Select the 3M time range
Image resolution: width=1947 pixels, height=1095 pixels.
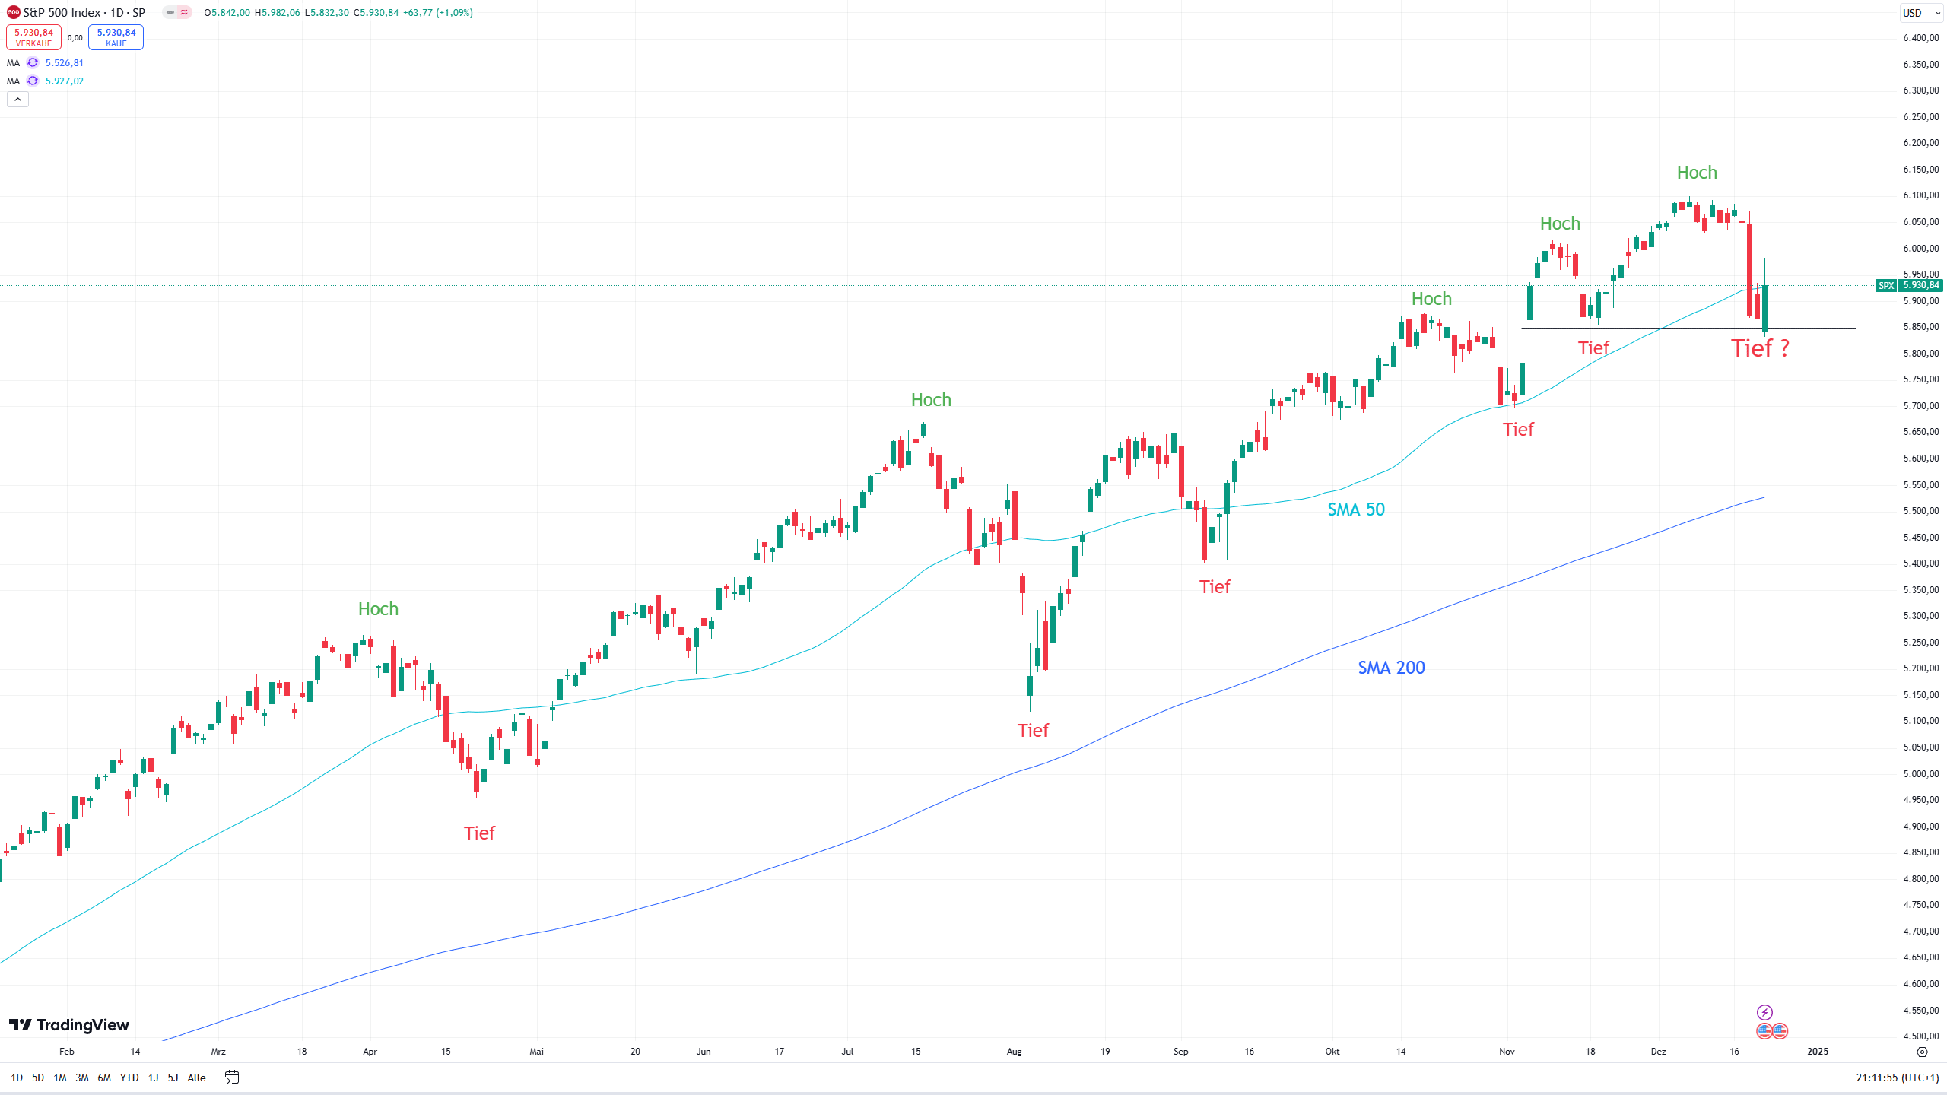tap(82, 1078)
